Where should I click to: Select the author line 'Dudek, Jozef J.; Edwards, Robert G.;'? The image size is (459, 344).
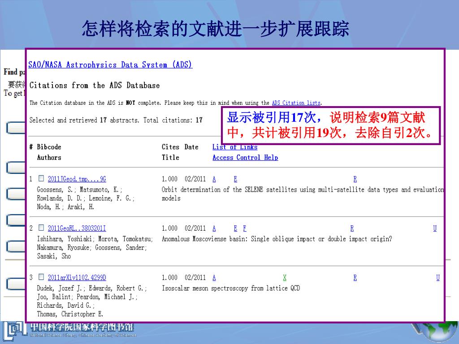tap(92, 288)
